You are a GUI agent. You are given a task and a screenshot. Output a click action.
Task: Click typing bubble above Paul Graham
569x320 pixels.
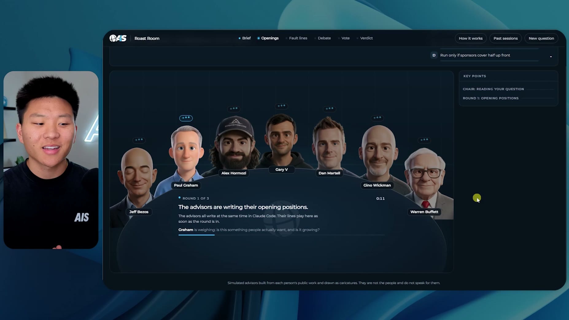186,118
